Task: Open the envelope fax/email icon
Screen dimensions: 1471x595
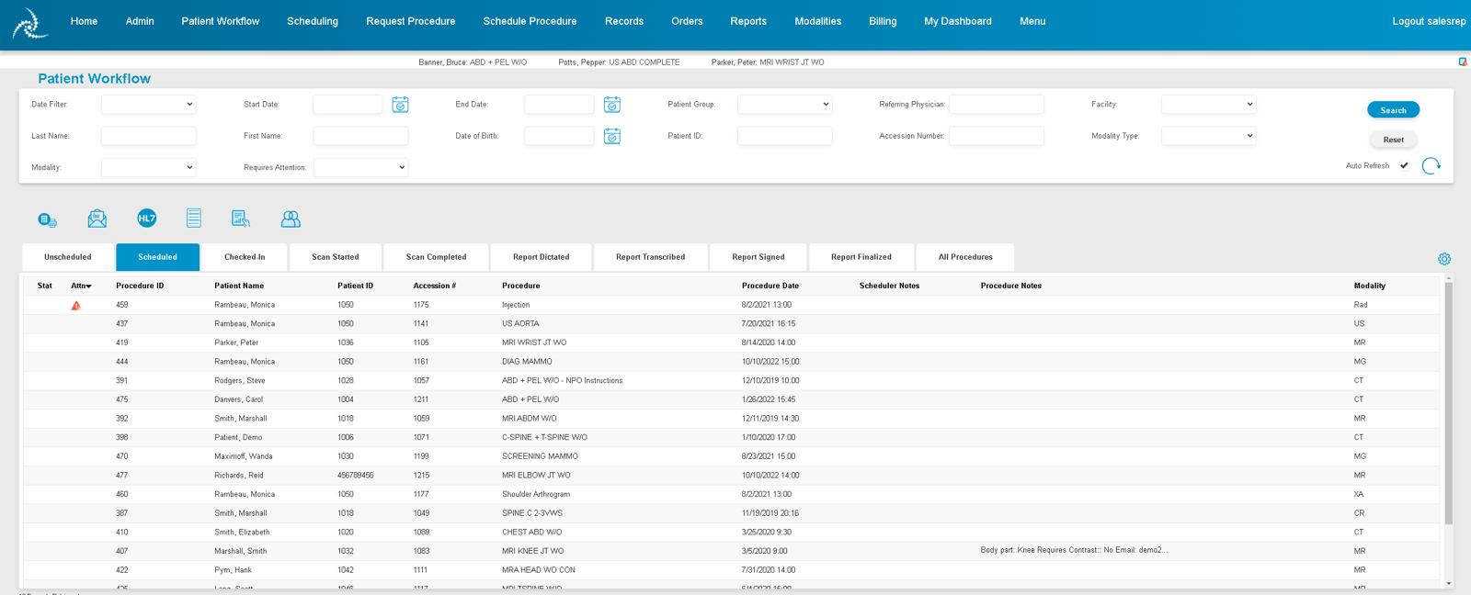Action: 97,219
